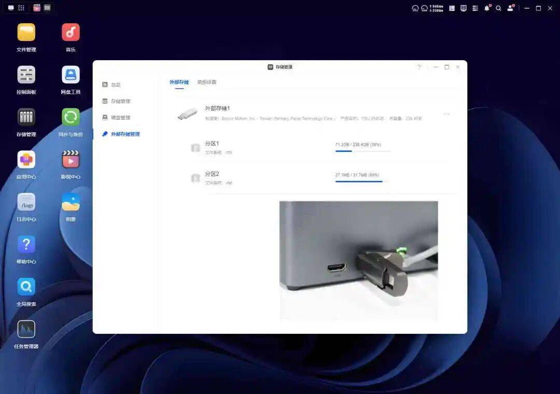
Task: Switch to 影视中心 in top taskbar
Action: (x=37, y=8)
